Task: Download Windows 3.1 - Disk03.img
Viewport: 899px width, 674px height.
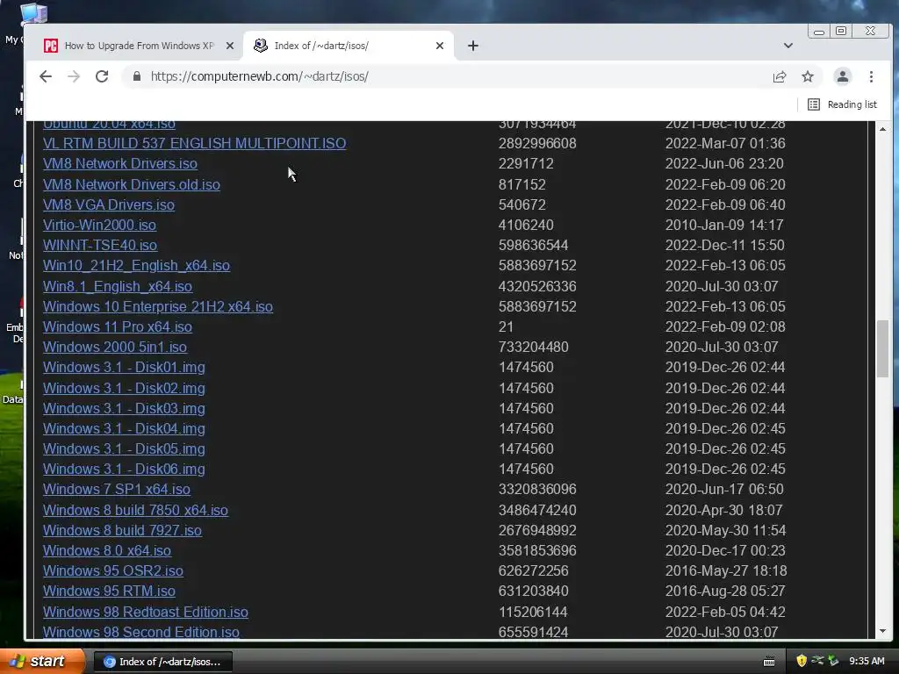Action: (x=124, y=408)
